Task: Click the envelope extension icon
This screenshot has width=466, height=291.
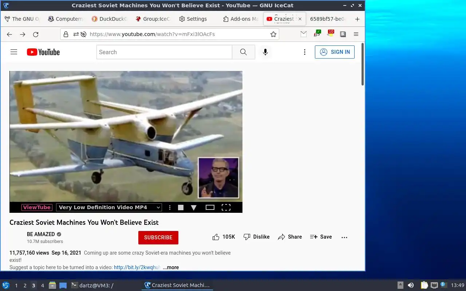Action: click(x=304, y=34)
